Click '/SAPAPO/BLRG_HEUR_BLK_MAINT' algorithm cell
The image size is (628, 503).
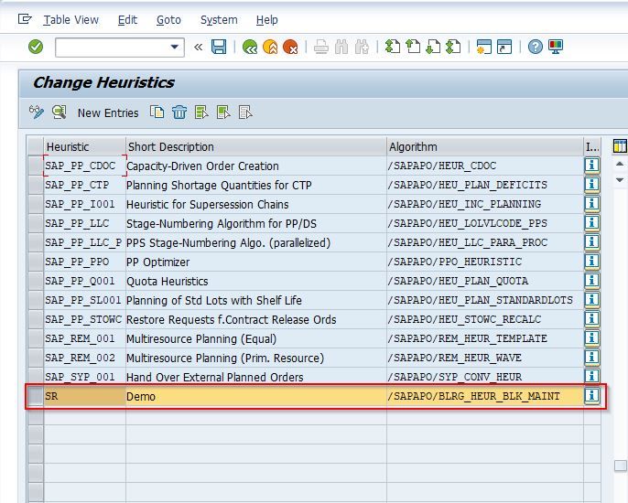[x=485, y=396]
